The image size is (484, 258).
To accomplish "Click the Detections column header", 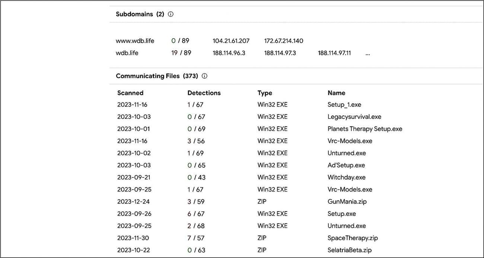I will pyautogui.click(x=204, y=93).
